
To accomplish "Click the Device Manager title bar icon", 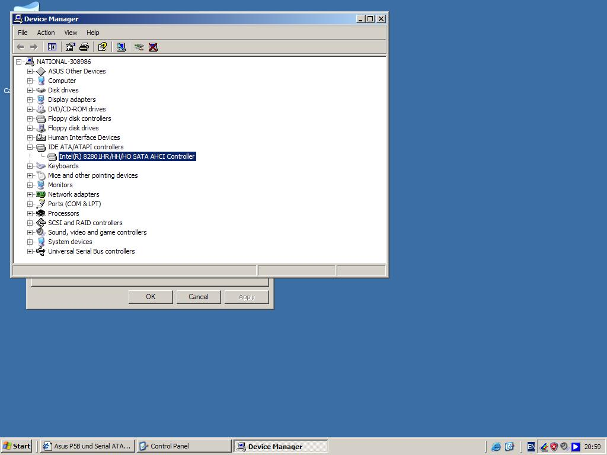I will click(x=18, y=18).
